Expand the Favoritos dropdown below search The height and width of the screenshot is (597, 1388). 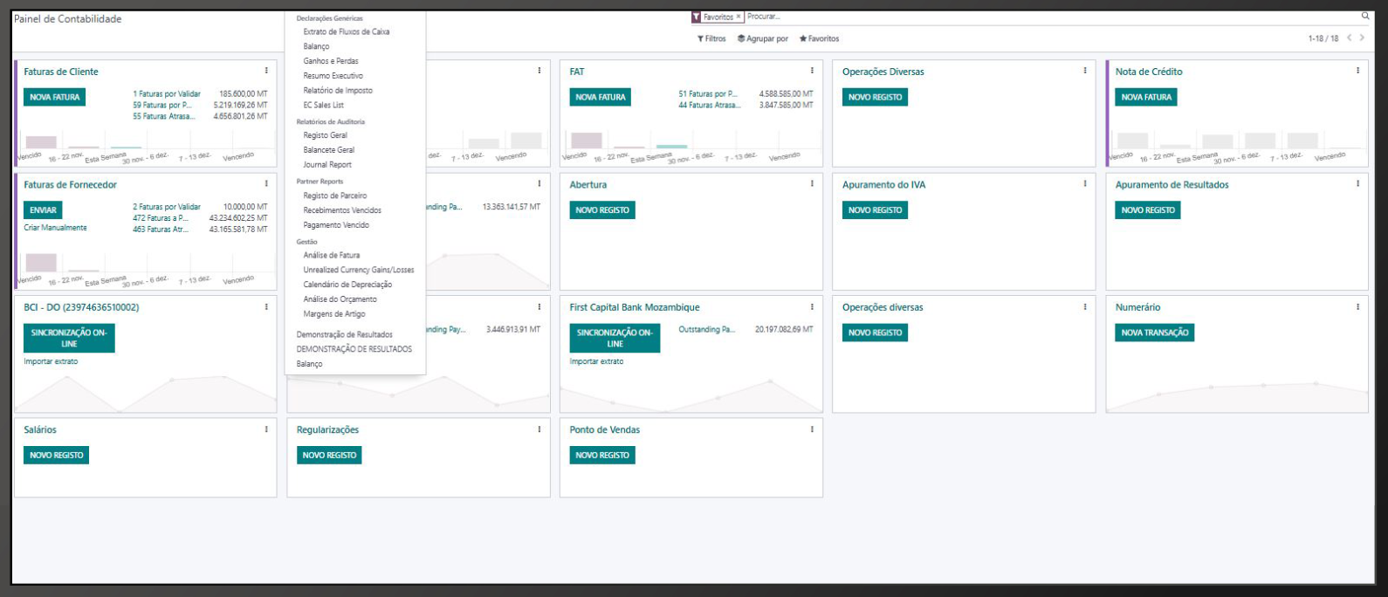pos(820,38)
